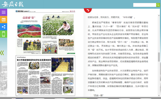Screen dimensions: 161x99
Task: Open the 点花成"金" photo article
Action: pos(29,18)
